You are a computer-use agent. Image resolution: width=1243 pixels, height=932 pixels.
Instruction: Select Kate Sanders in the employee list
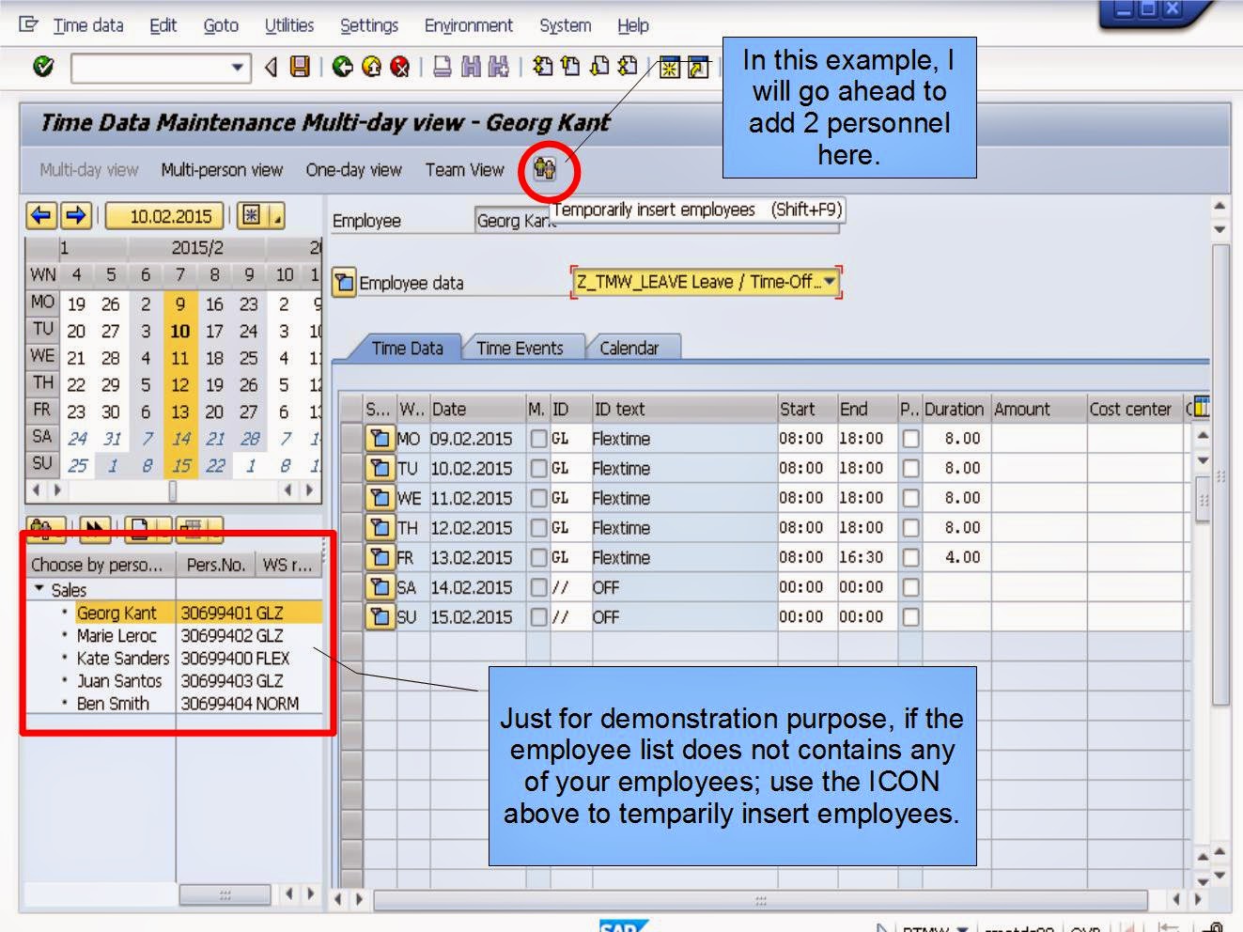coord(122,659)
